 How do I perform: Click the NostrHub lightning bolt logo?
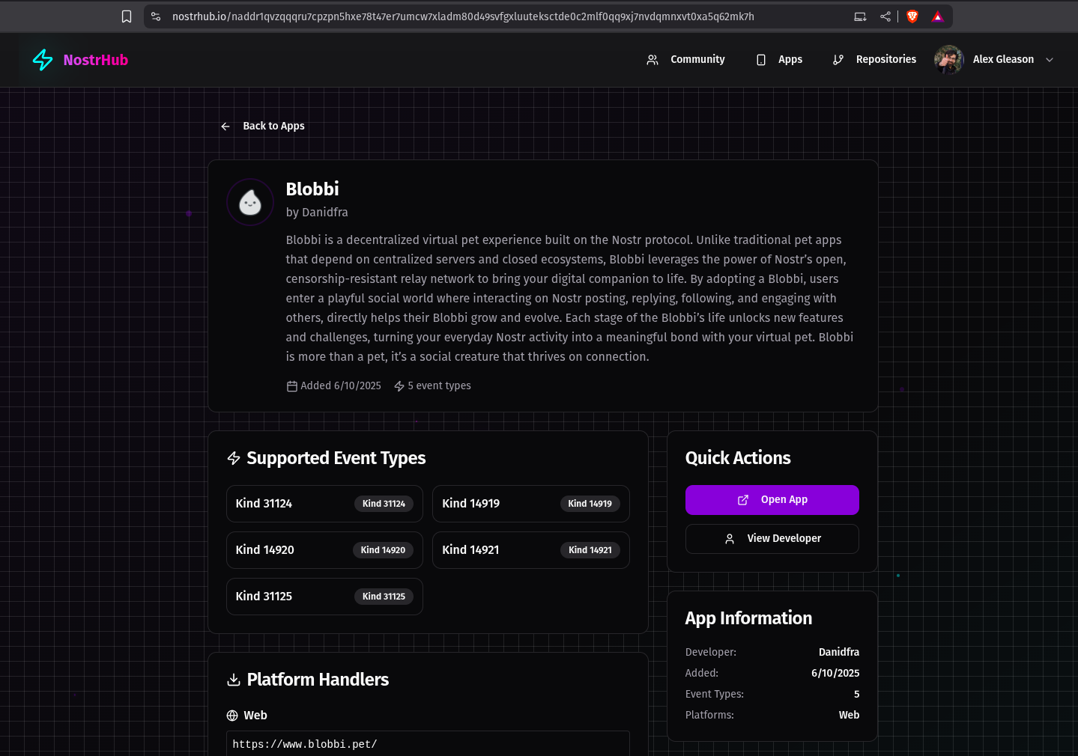[43, 60]
